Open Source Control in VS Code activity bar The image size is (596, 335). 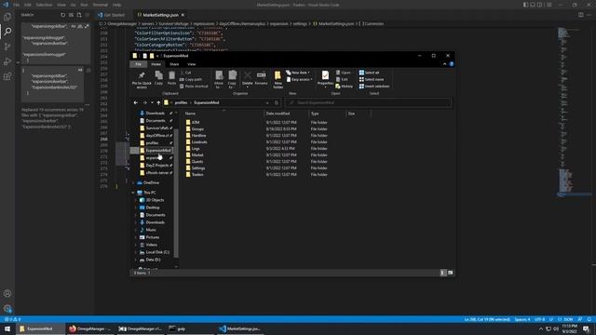7,47
